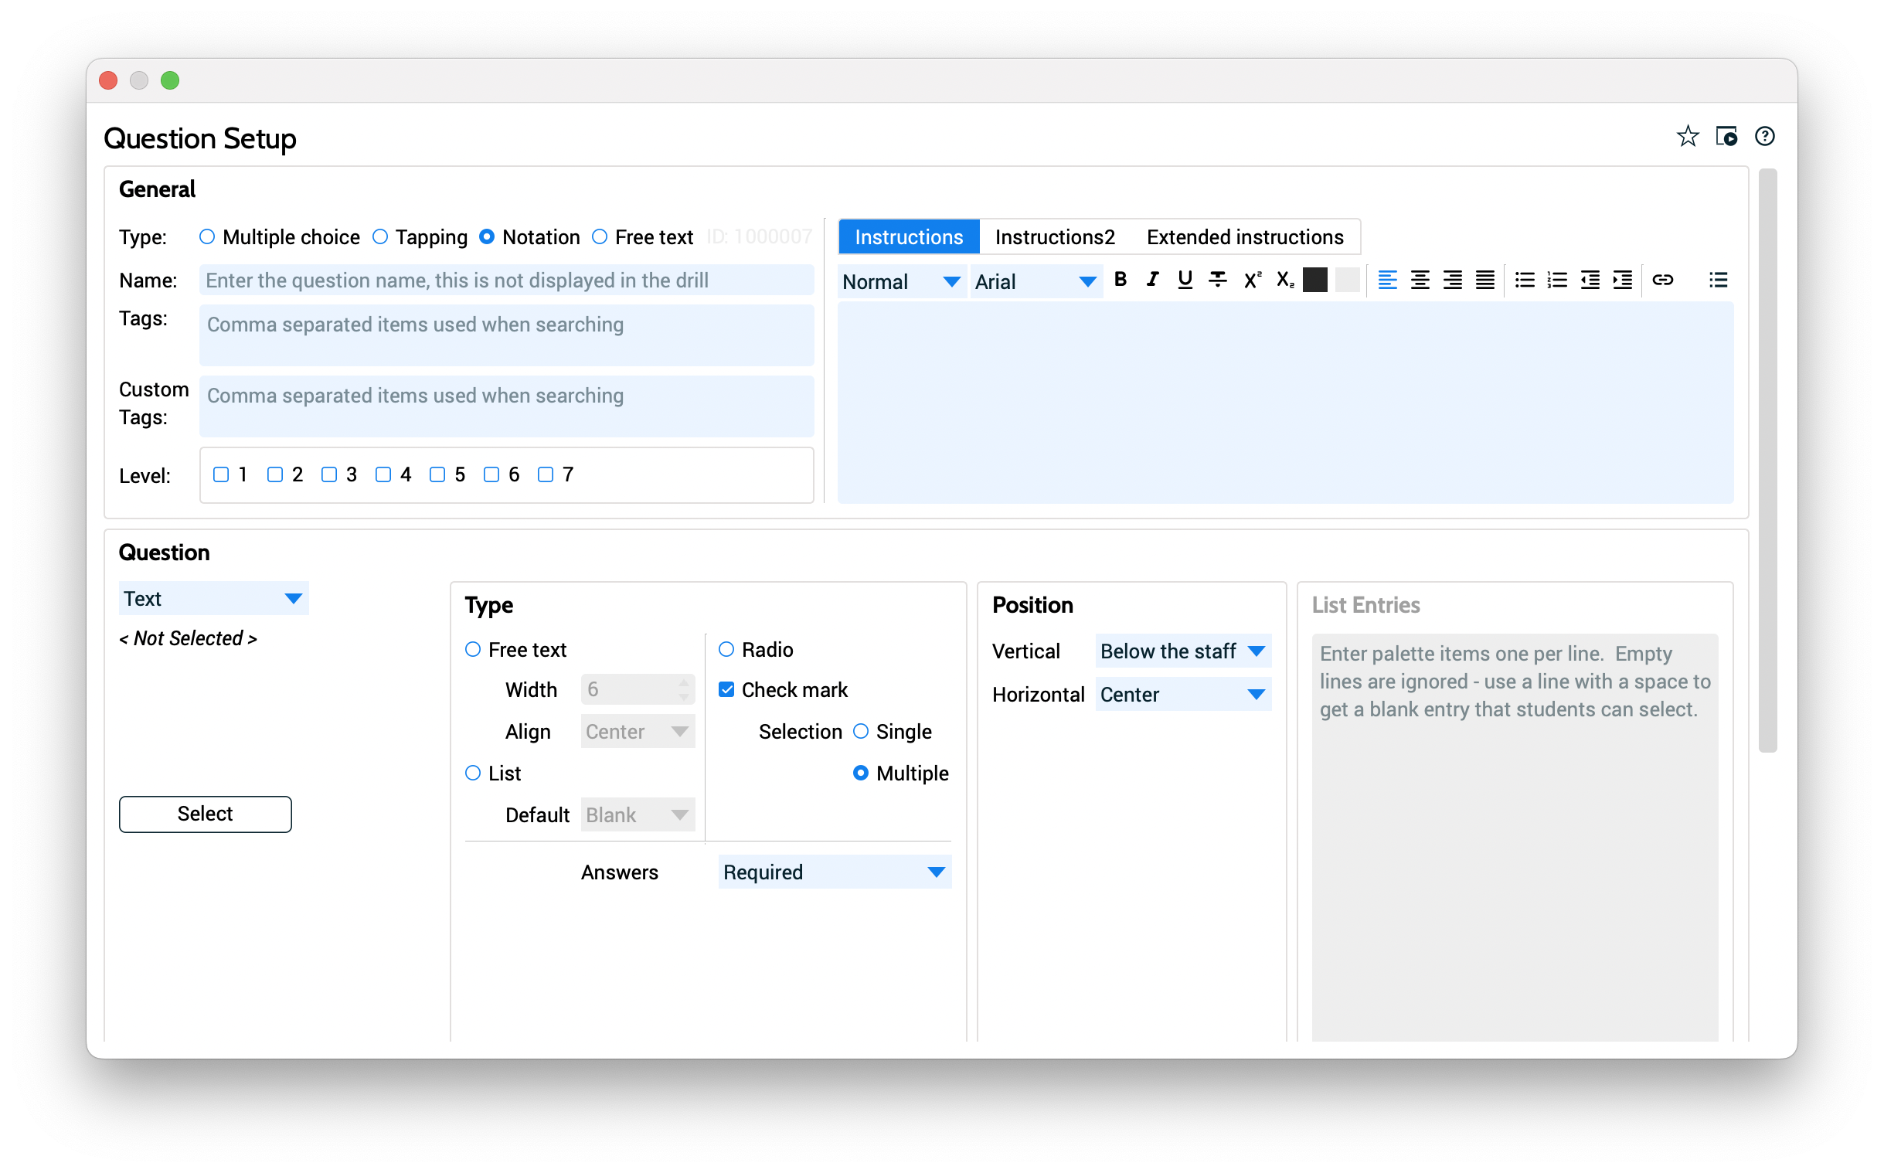Open the help question mark icon
1884x1173 pixels.
coord(1764,137)
